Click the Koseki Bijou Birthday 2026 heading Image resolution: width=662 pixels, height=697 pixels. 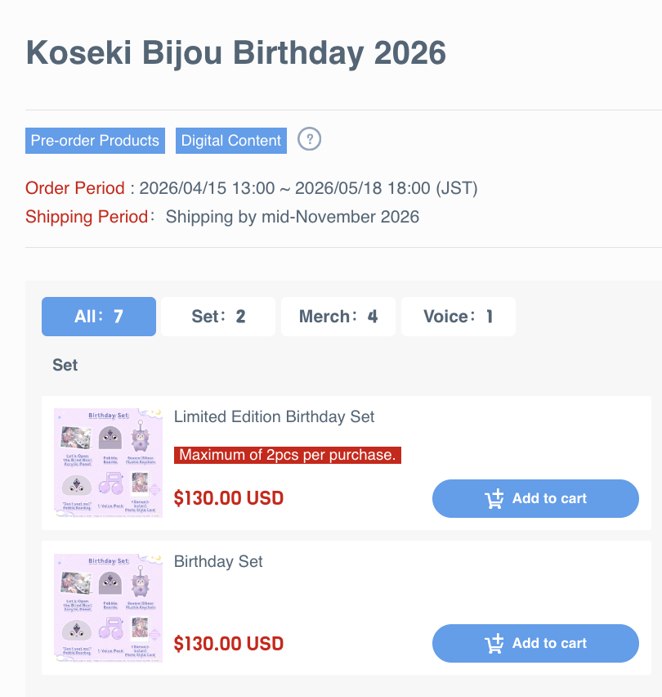tap(236, 53)
